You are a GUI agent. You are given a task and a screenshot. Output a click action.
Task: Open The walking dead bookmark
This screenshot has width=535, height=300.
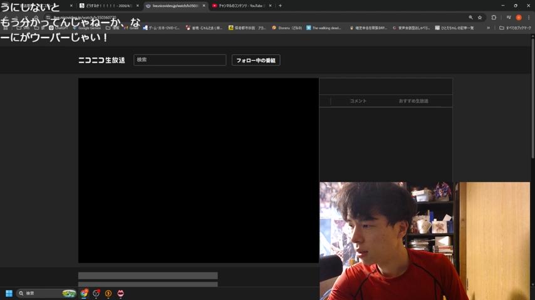pos(324,28)
